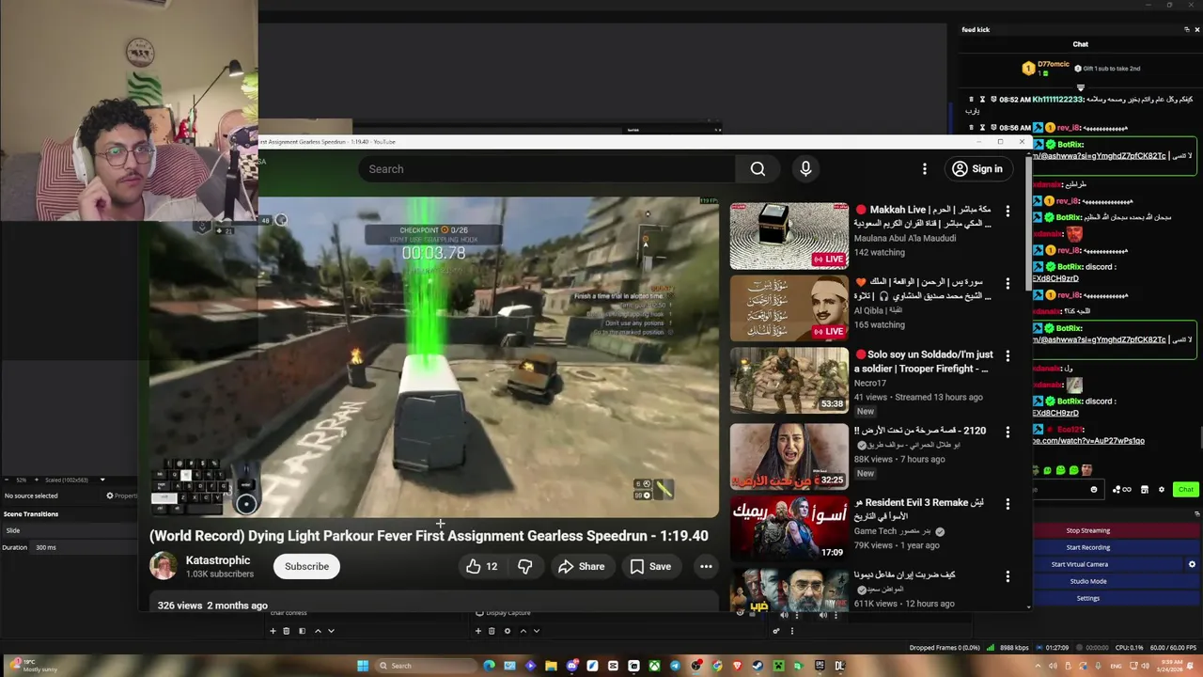Like the Dying Light speedrun video
This screenshot has width=1203, height=677.
(x=480, y=566)
